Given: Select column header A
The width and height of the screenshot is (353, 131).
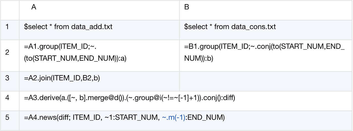Looking at the screenshot, I should (99, 10).
